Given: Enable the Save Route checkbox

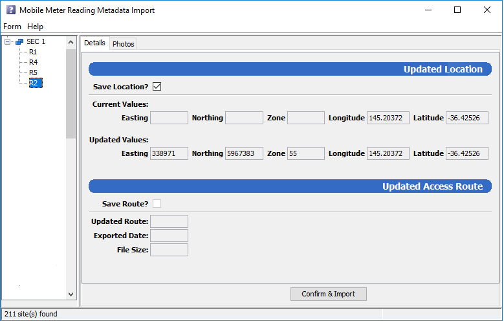Looking at the screenshot, I should (157, 204).
